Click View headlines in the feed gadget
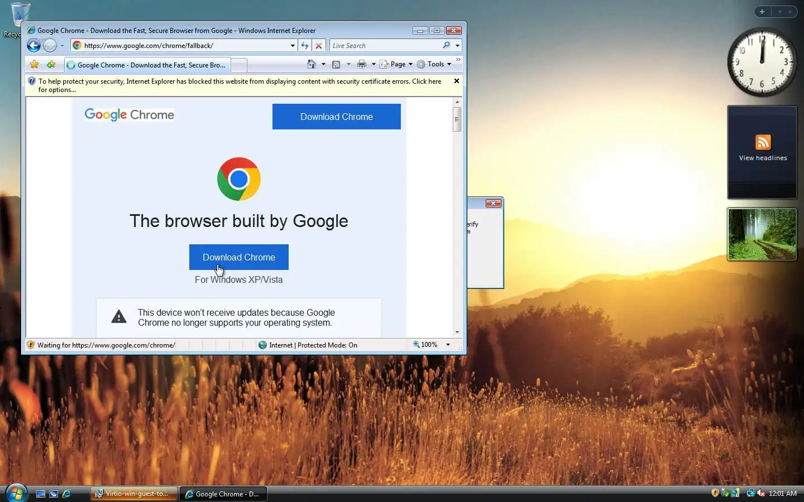The height and width of the screenshot is (502, 804). (763, 158)
